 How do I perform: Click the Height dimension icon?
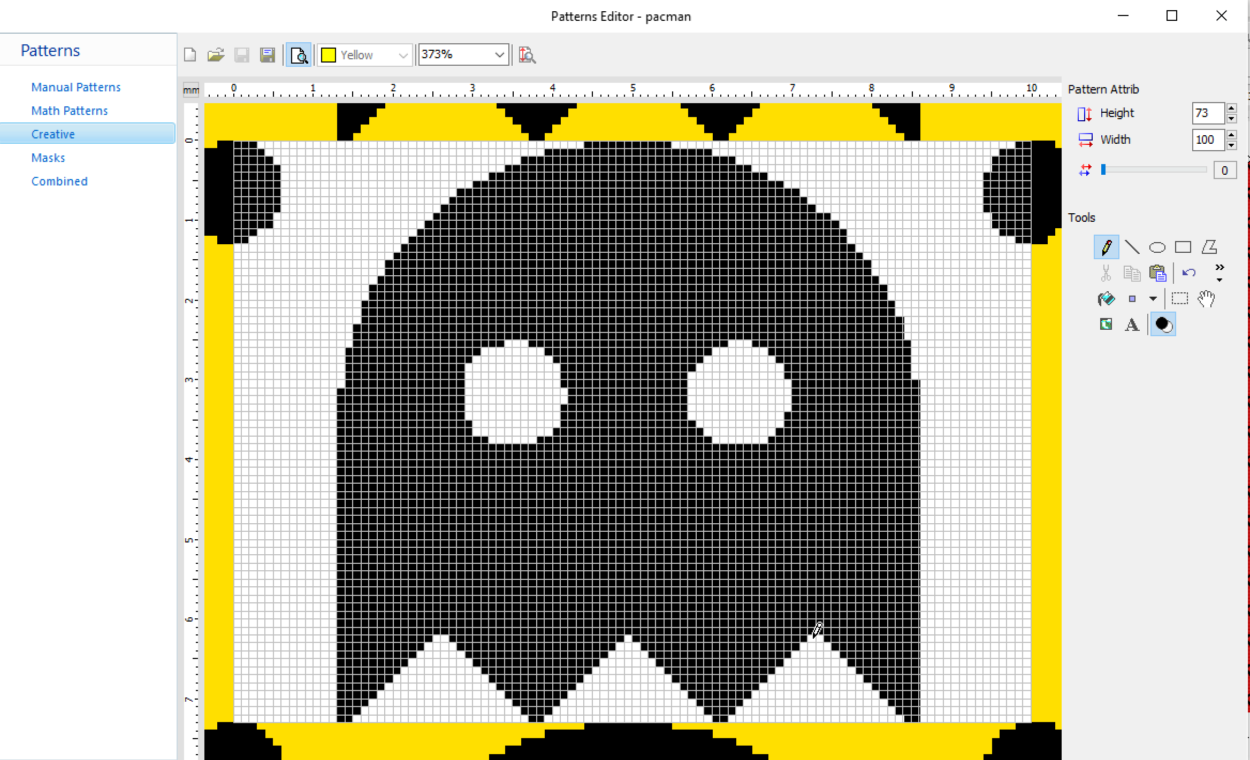click(x=1085, y=114)
